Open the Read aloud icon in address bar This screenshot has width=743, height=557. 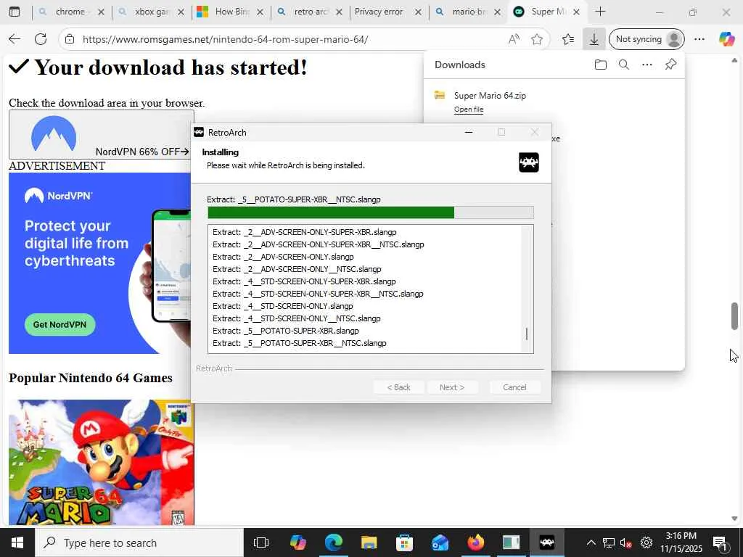point(514,39)
